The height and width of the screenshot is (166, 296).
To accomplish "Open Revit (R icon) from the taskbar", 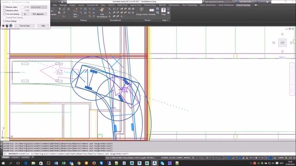I will pos(139,163).
